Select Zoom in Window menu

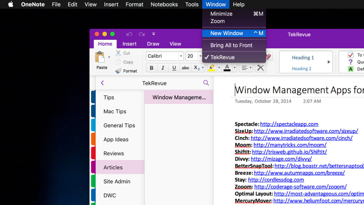click(234, 21)
